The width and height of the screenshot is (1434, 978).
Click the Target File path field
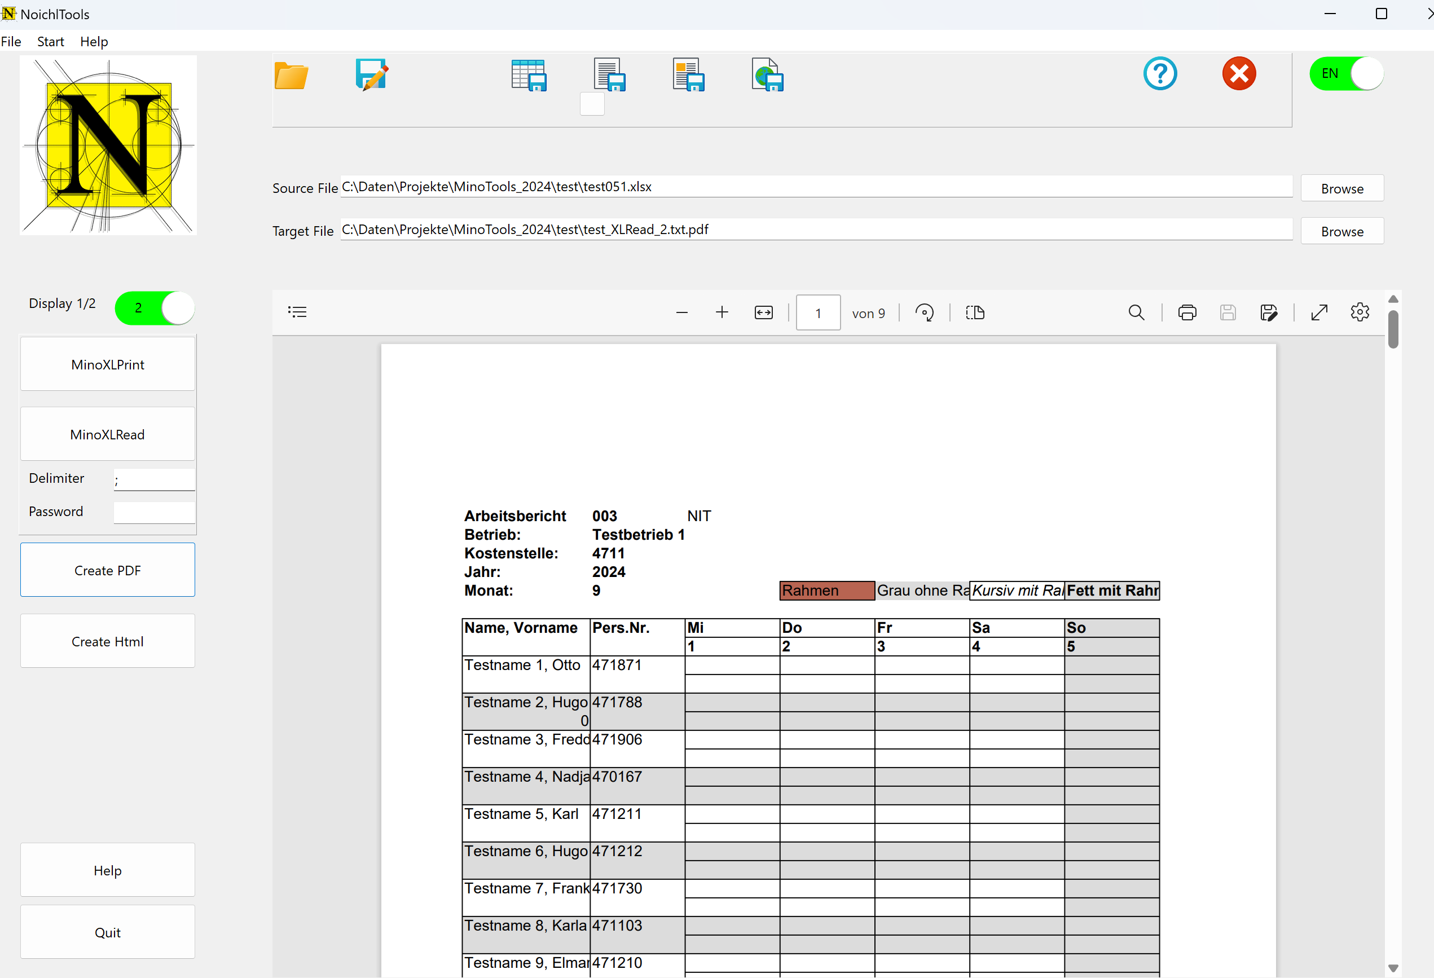click(x=816, y=230)
